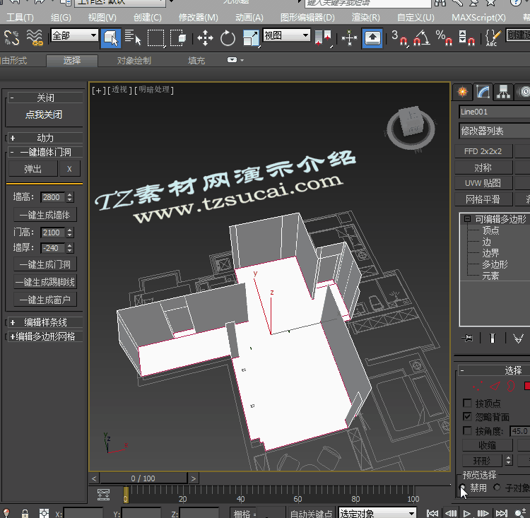
Task: Activate the Select and Move tool
Action: 205,37
